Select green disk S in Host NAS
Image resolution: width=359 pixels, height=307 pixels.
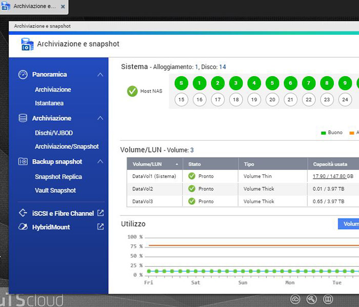coord(181,83)
